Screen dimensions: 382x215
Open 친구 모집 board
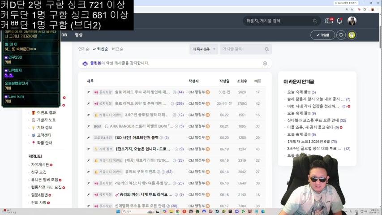39,172
